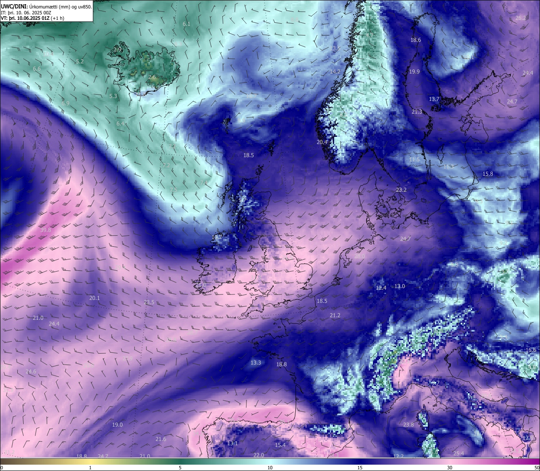
Task: Click the 12.4 value label
Action: [x=381, y=288]
